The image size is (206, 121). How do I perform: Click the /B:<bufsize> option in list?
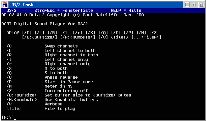point(22,95)
